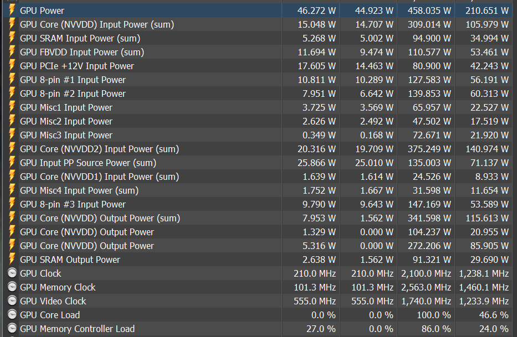
Task: Click the lightning icon next to GPU 8-pin #3 Input Power
Action: tap(12, 204)
